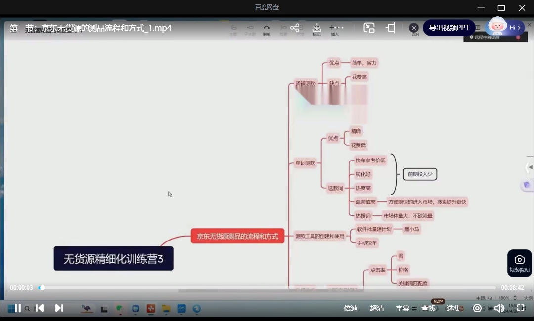Click the 远程控制提醒 notification
534x321 pixels.
(x=495, y=37)
